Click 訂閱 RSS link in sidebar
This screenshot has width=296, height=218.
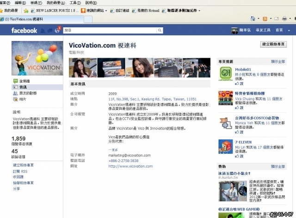point(20,171)
